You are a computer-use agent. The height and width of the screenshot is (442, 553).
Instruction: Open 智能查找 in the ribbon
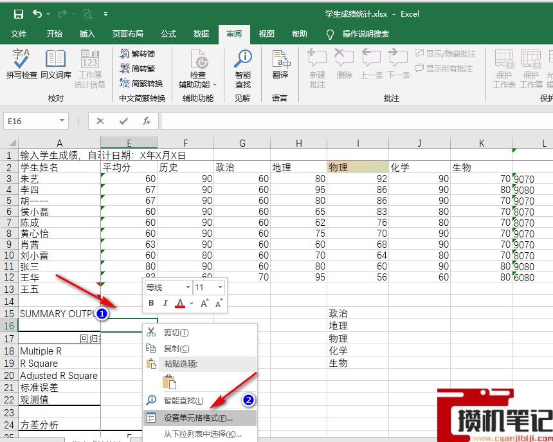tap(242, 68)
